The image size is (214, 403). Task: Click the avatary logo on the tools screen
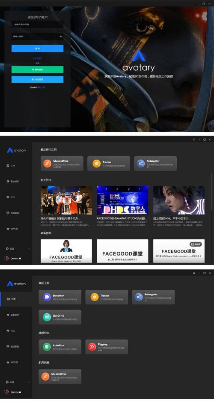pyautogui.click(x=16, y=284)
